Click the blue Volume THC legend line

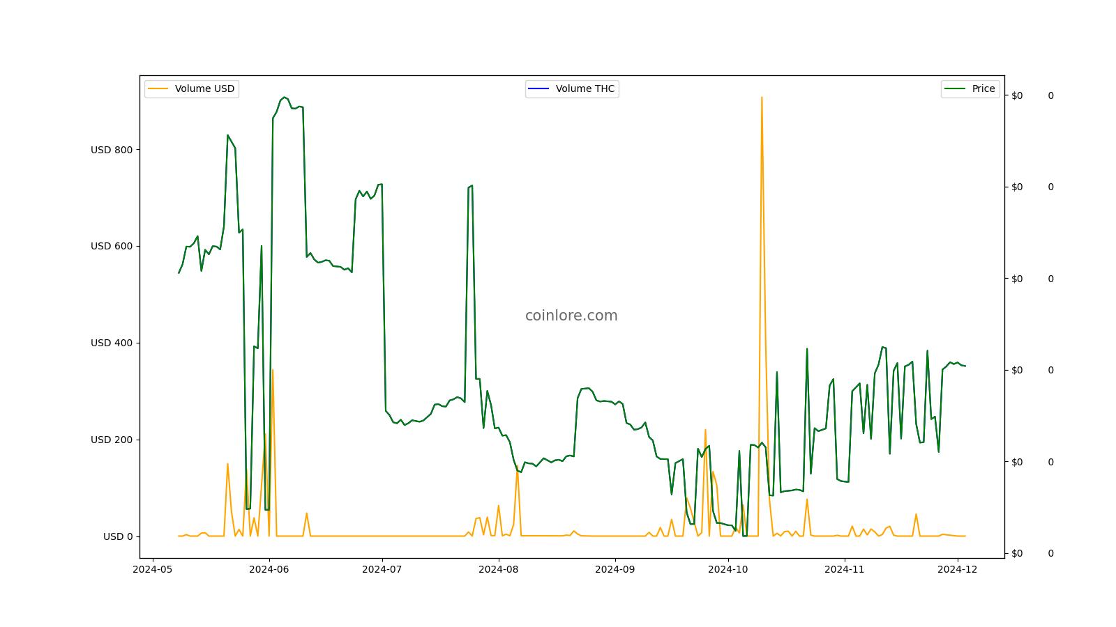tap(539, 89)
